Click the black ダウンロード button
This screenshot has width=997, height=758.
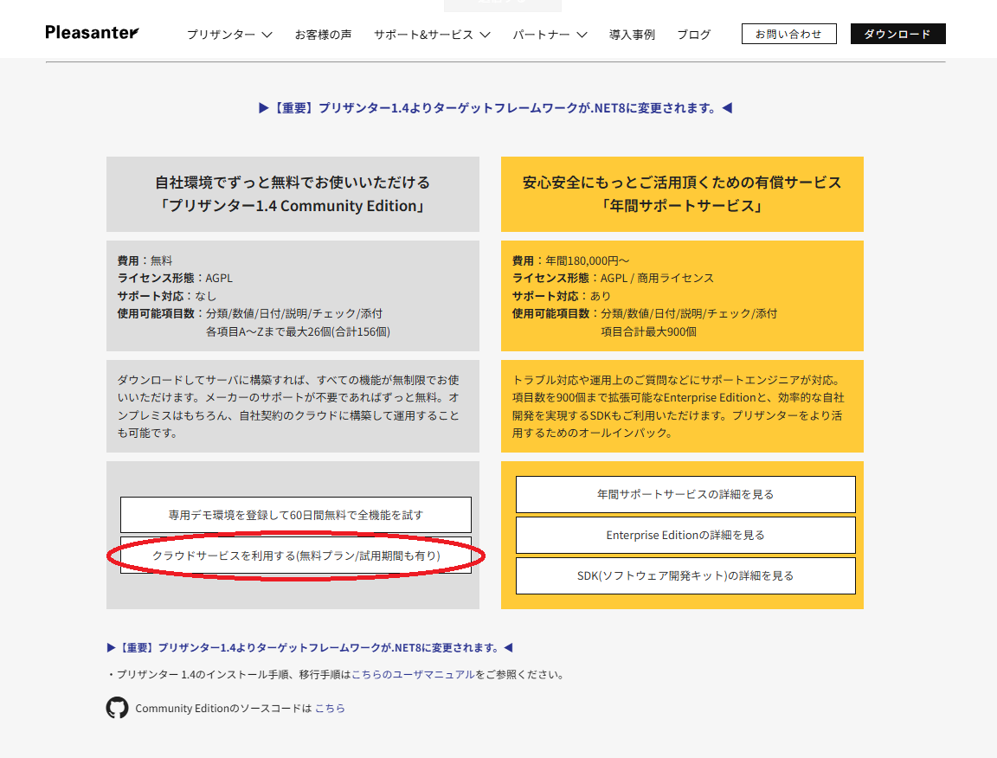tap(897, 34)
